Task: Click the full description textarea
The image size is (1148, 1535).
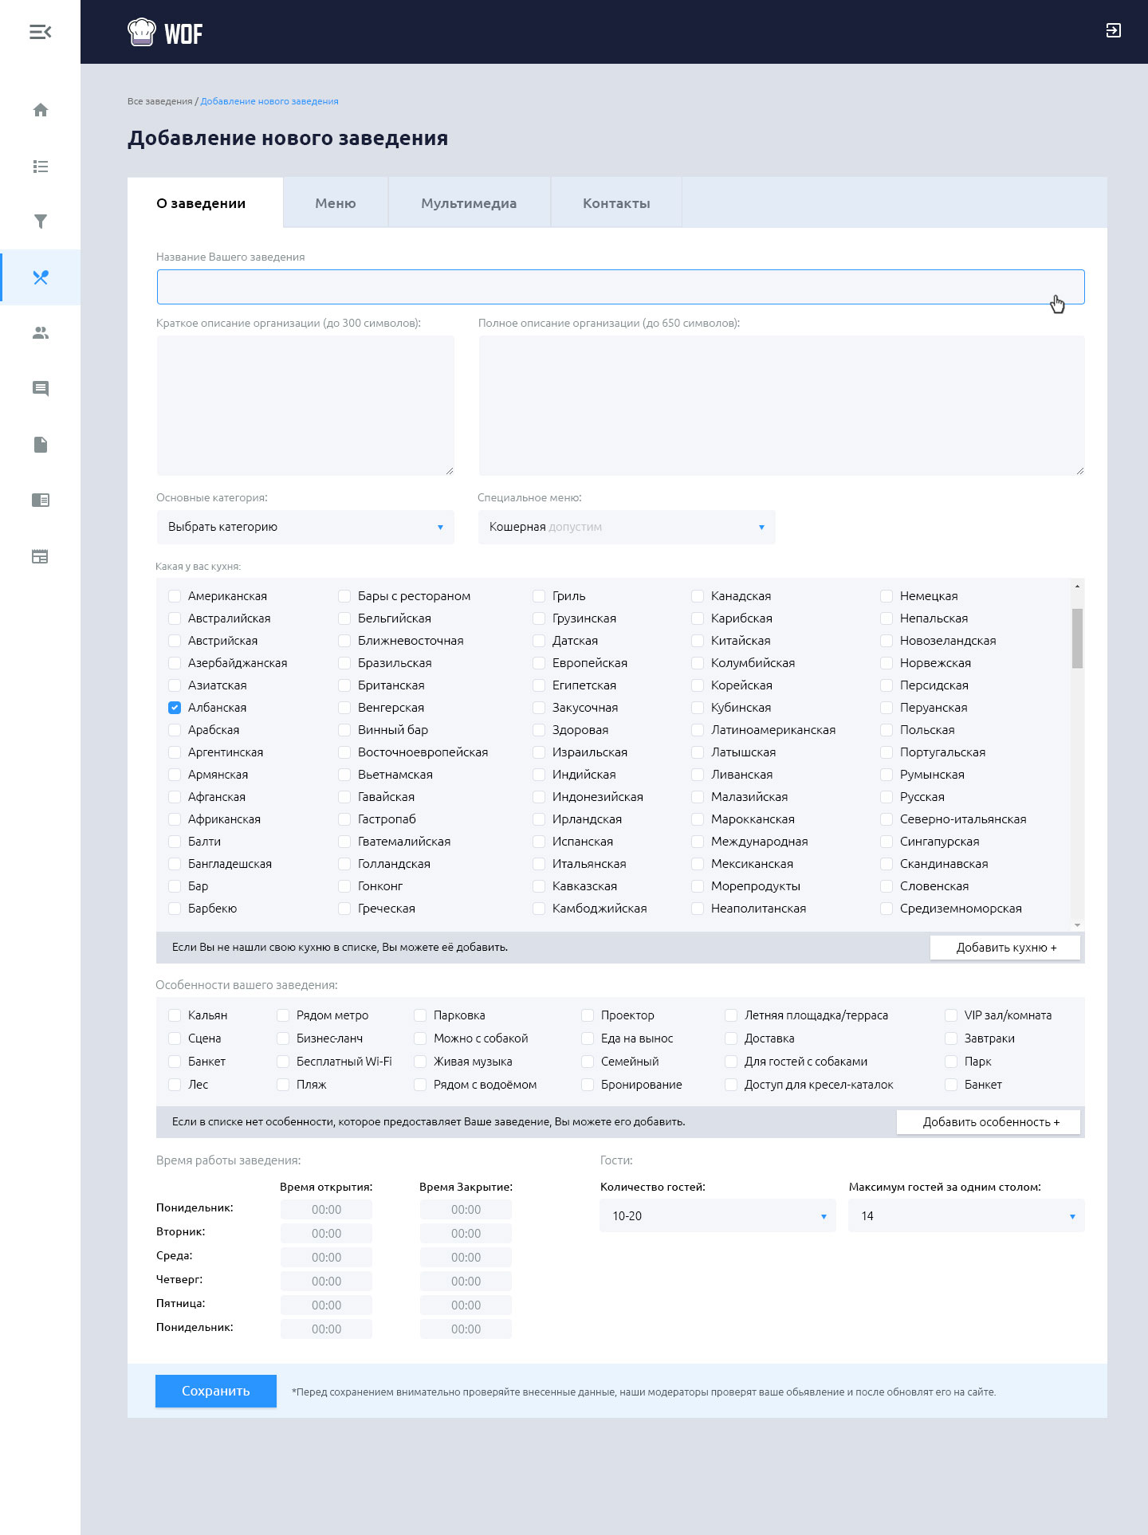Action: [781, 406]
